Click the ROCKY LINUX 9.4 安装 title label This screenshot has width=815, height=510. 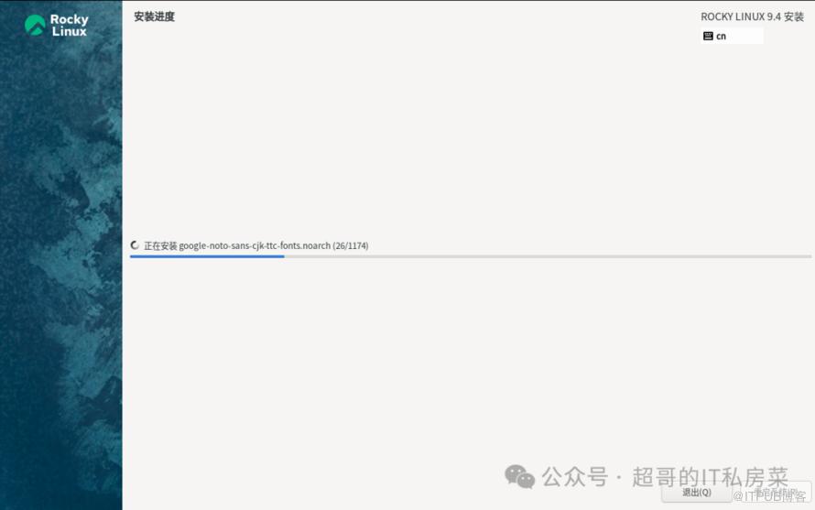[752, 16]
